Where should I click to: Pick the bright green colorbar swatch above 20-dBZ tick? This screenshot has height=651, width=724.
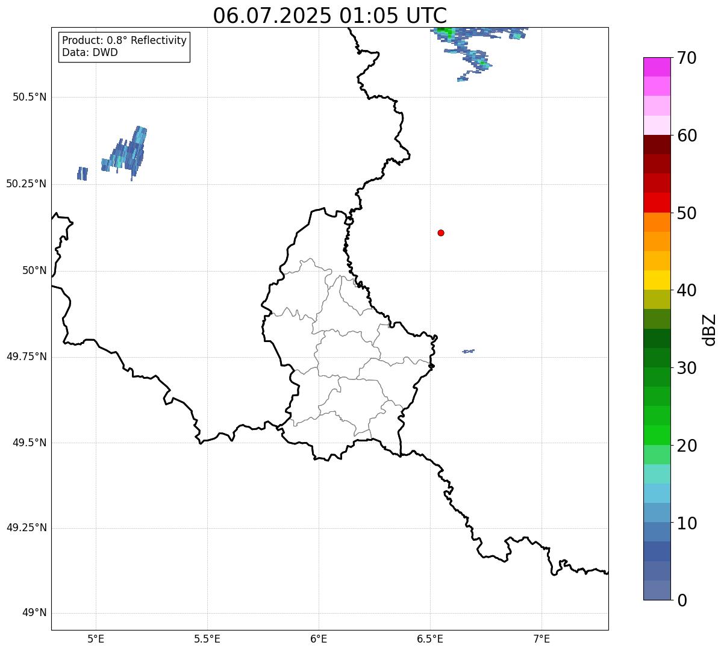coord(657,435)
